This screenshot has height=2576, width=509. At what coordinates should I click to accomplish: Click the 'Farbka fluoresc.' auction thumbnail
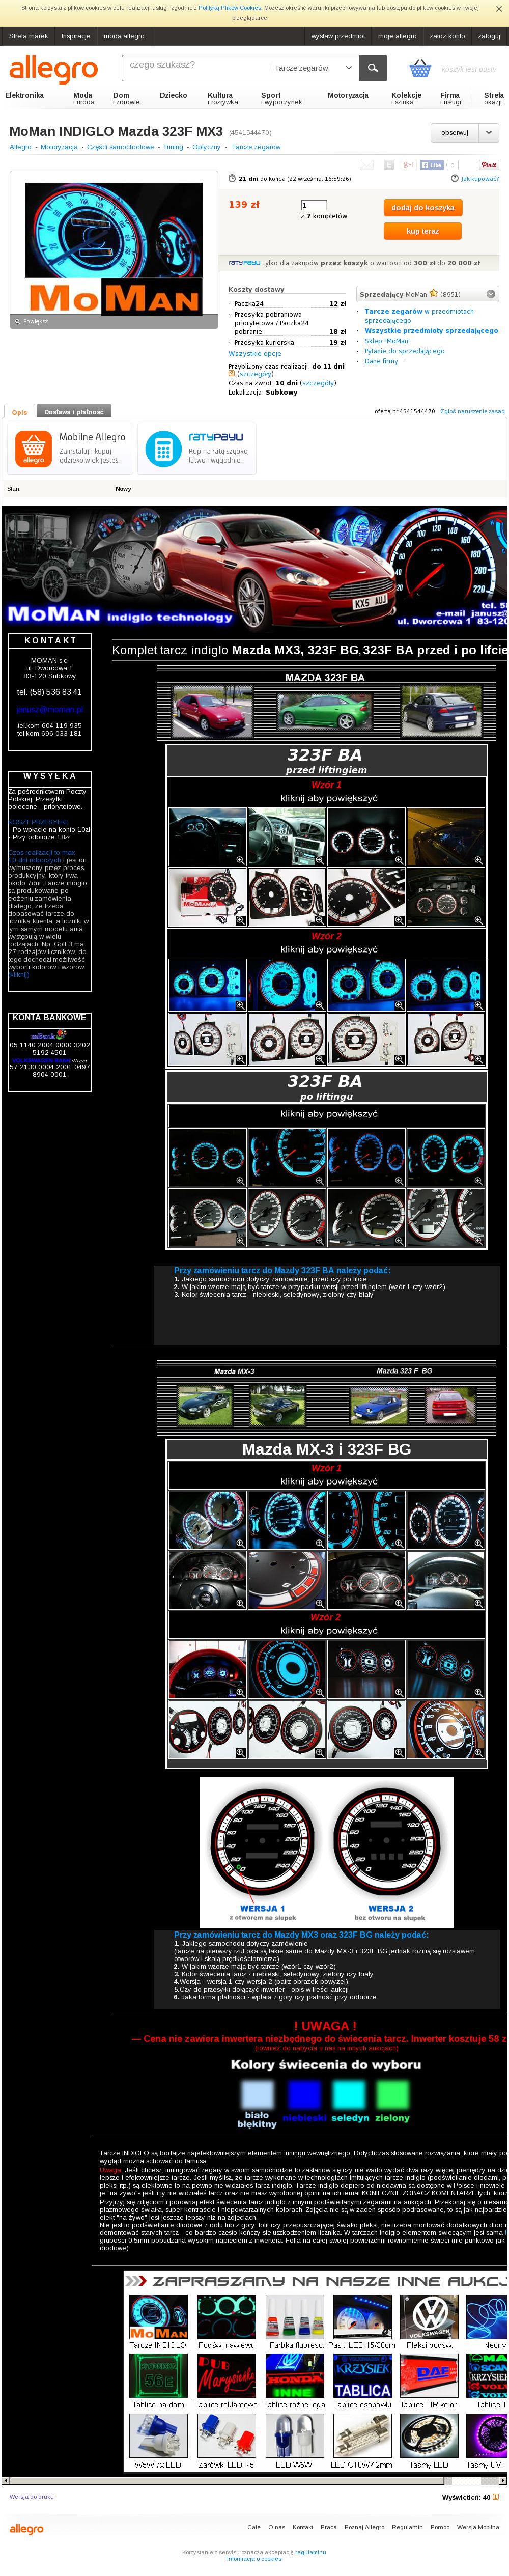pos(294,2317)
